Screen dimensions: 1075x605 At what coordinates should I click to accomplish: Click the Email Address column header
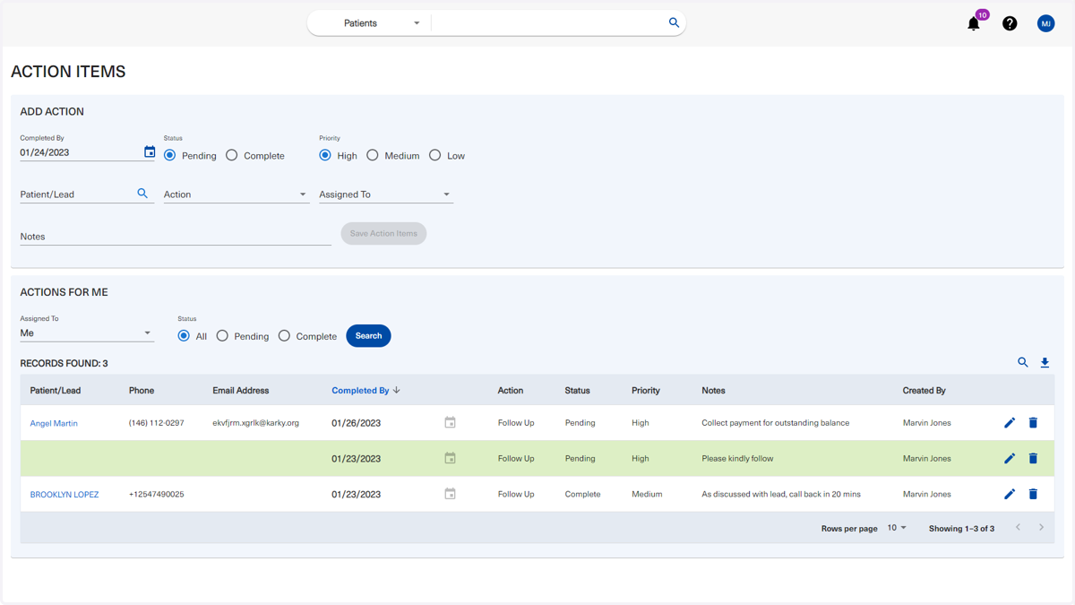click(x=241, y=391)
